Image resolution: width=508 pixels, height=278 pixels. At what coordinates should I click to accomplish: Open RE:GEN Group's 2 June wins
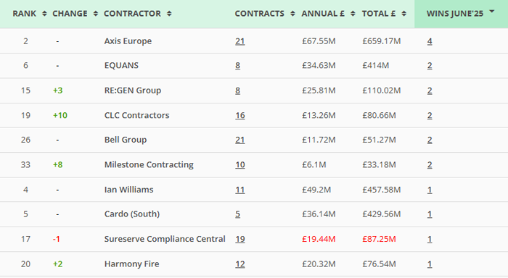(x=430, y=90)
